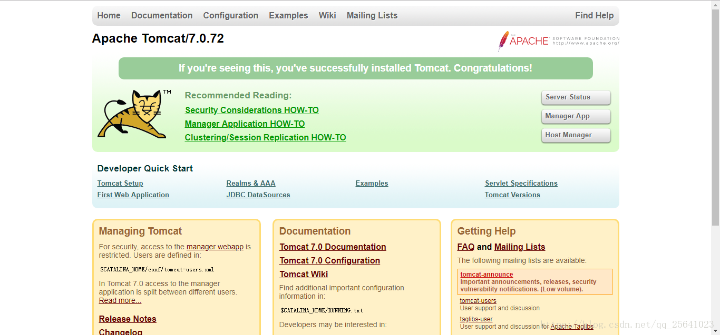
Task: Click the $CATALINA_HOME/conf/tomcat-users.xml path text
Action: pyautogui.click(x=157, y=269)
